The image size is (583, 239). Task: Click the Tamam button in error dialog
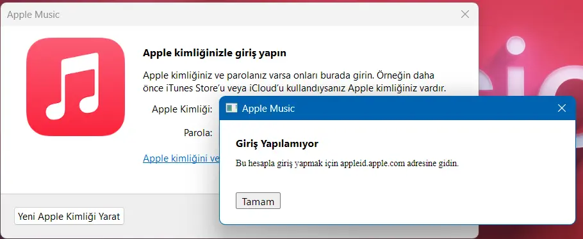258,201
